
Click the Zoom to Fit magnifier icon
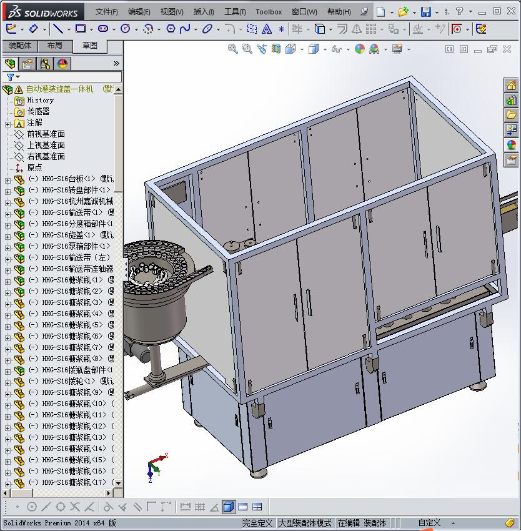(233, 49)
